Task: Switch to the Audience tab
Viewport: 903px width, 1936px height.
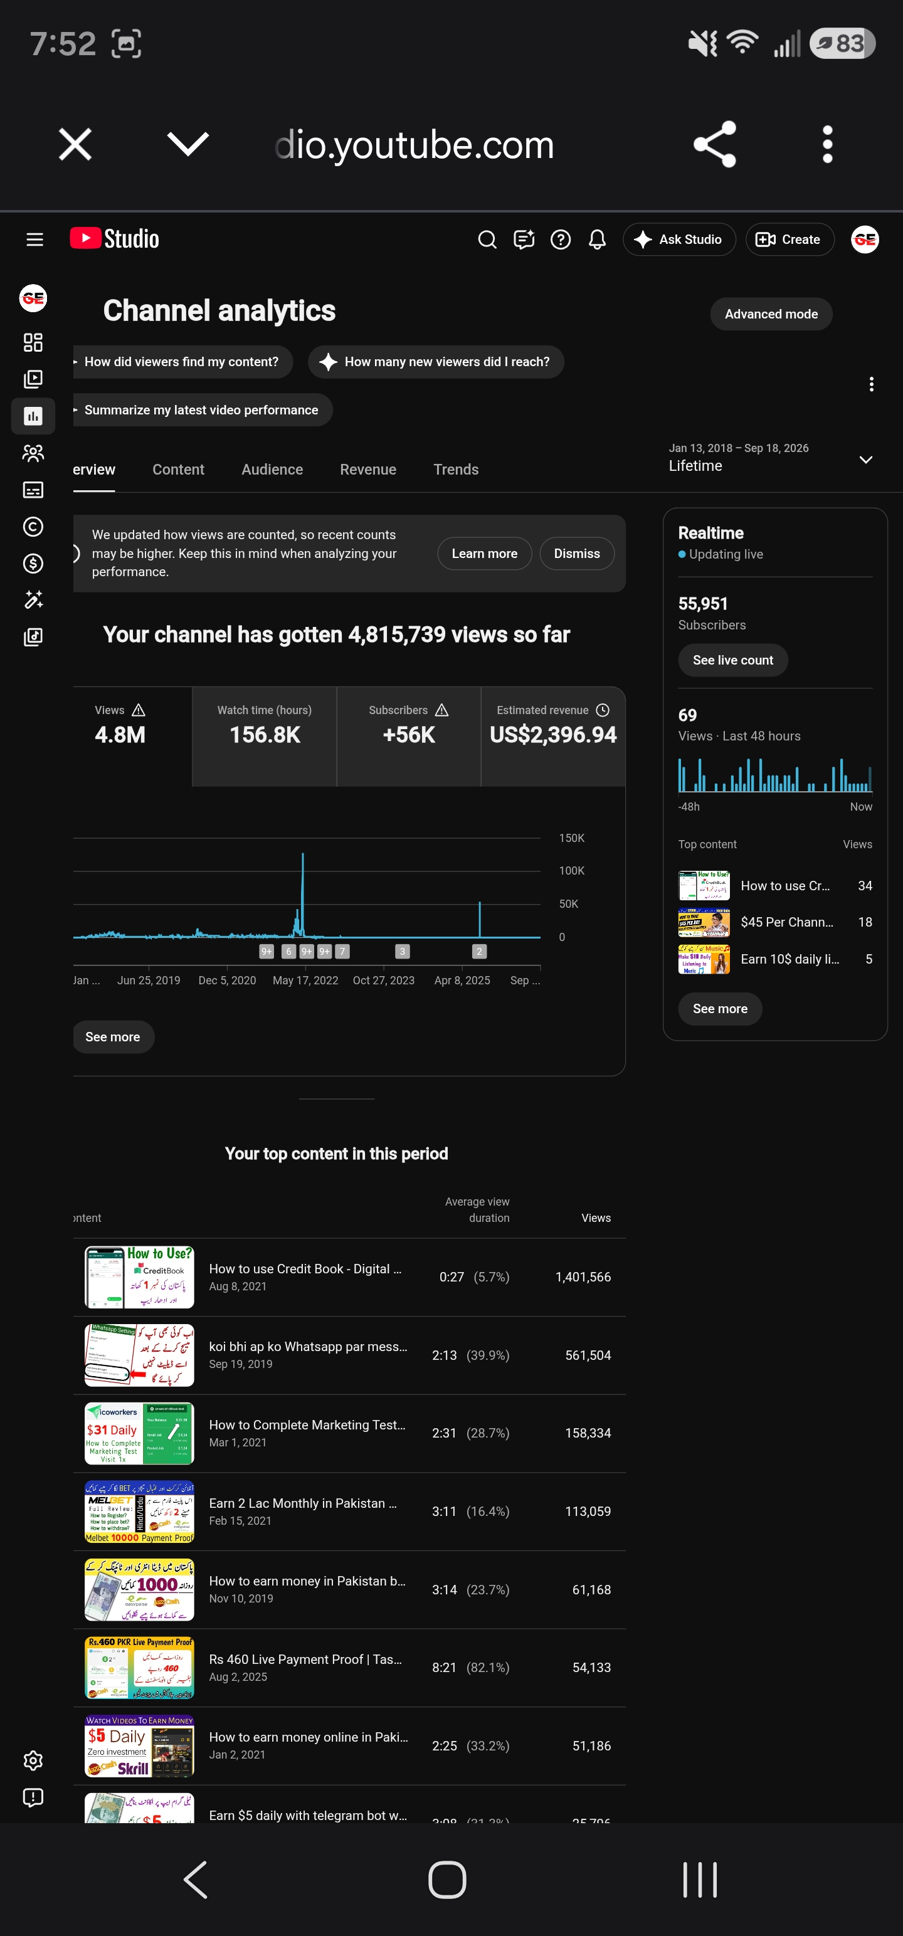Action: click(272, 470)
